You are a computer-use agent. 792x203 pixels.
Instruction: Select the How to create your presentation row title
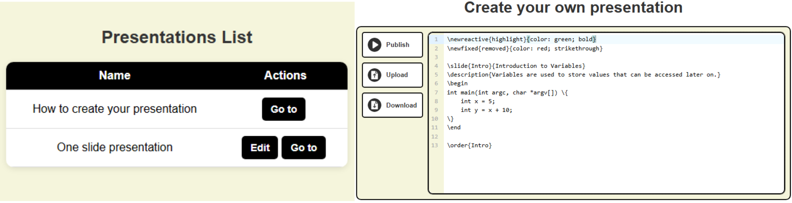[115, 109]
